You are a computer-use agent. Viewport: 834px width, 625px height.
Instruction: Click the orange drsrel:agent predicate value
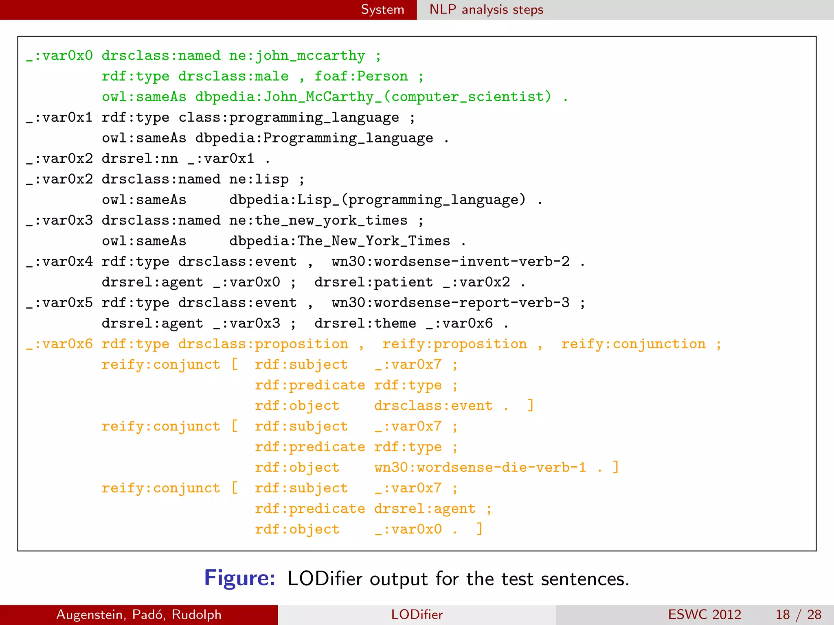point(425,509)
